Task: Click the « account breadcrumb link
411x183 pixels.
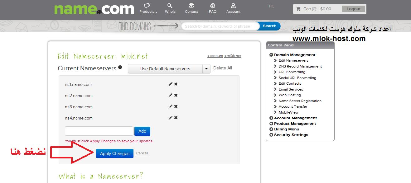Action: [x=215, y=56]
